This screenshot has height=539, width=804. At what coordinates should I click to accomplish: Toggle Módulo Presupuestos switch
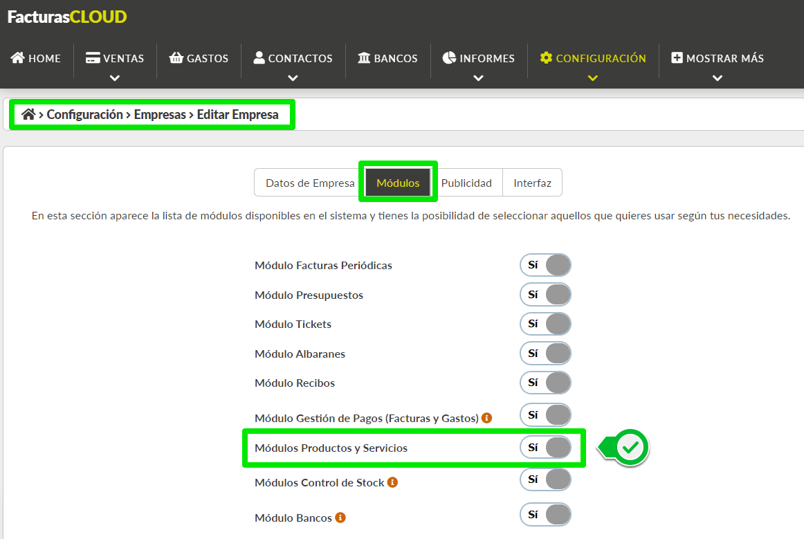[x=545, y=295]
